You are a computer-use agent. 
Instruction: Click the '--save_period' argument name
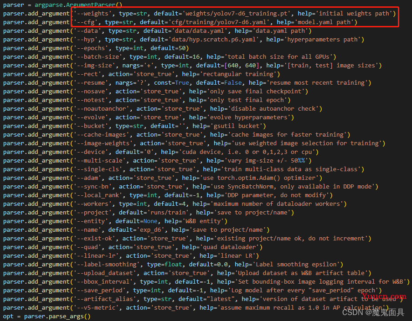click(x=100, y=291)
